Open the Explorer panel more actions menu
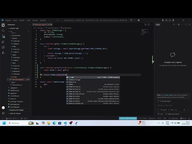 pos(29,25)
